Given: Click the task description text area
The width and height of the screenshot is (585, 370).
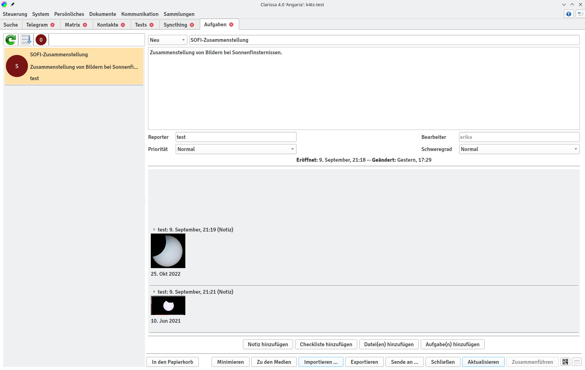Looking at the screenshot, I should tap(364, 88).
